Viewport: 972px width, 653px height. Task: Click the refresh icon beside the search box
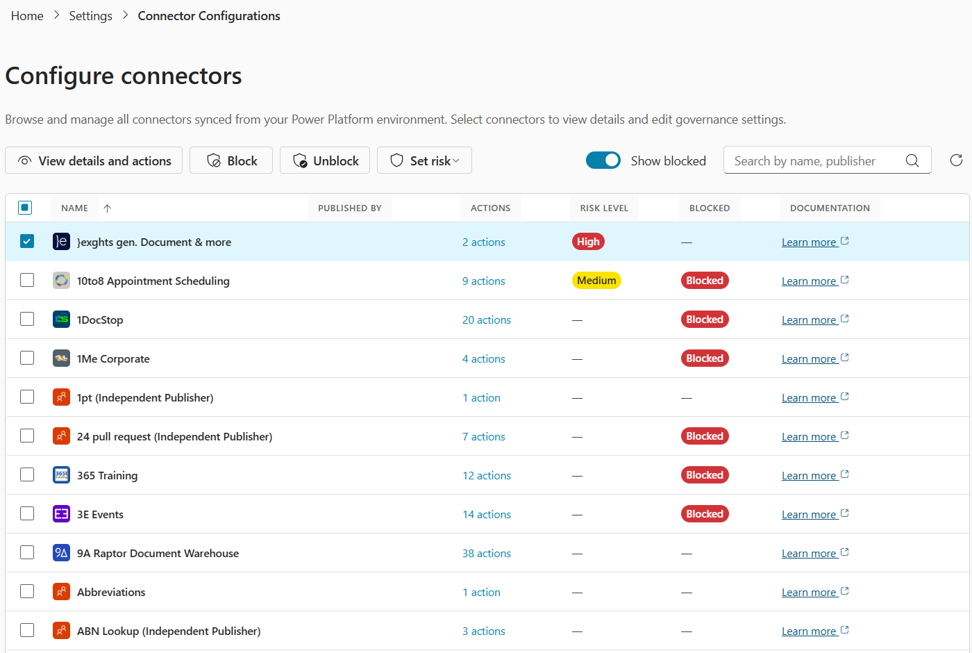pyautogui.click(x=956, y=160)
